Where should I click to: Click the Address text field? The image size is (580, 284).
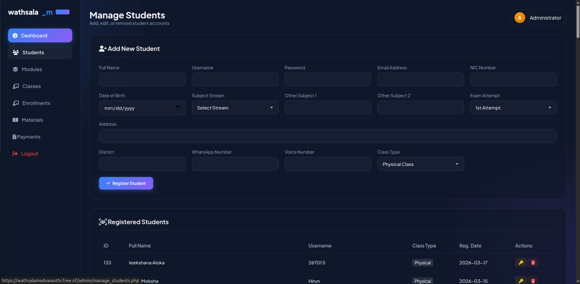[328, 136]
